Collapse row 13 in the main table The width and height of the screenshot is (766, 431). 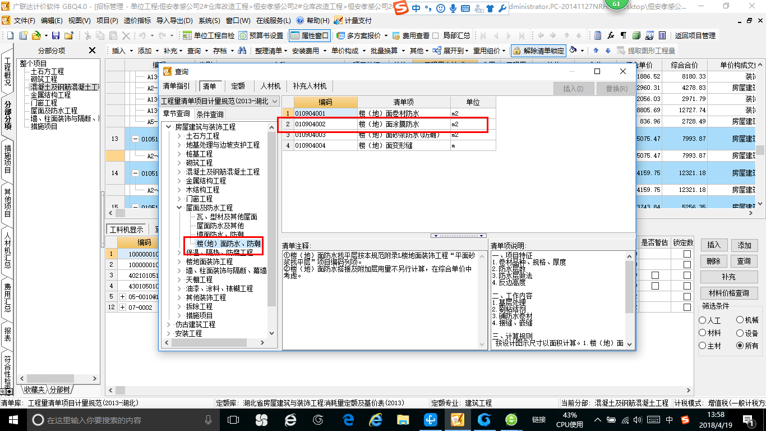coord(135,139)
